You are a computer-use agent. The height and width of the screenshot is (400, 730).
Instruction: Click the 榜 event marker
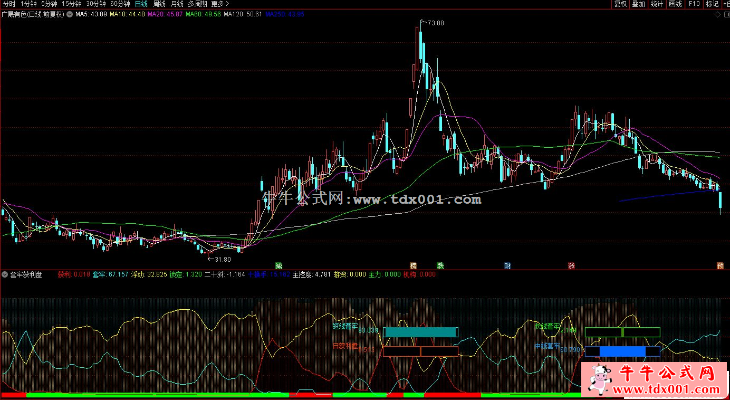click(414, 265)
